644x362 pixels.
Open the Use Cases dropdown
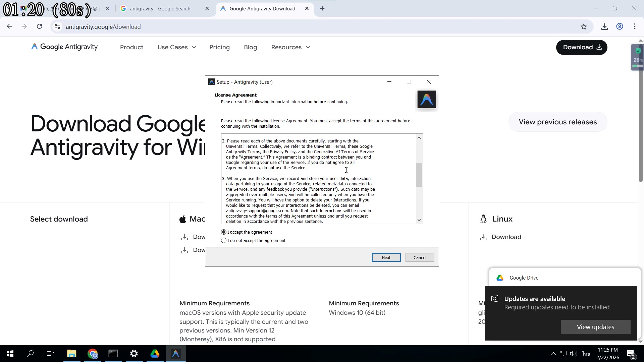point(176,47)
